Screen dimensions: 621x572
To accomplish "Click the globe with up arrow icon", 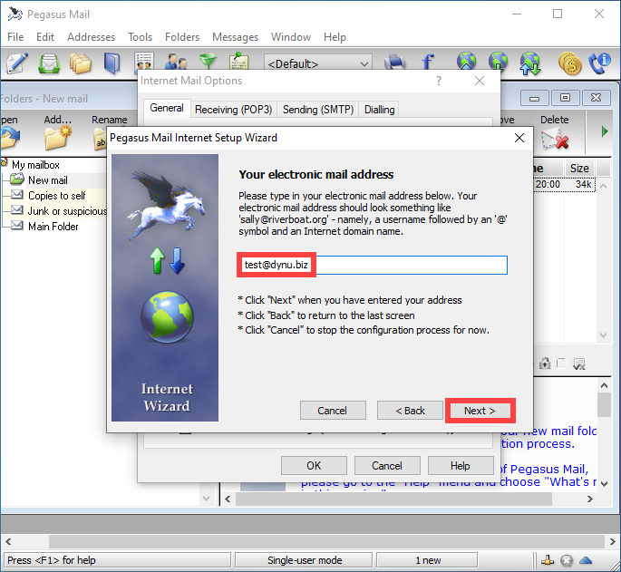I will (466, 62).
